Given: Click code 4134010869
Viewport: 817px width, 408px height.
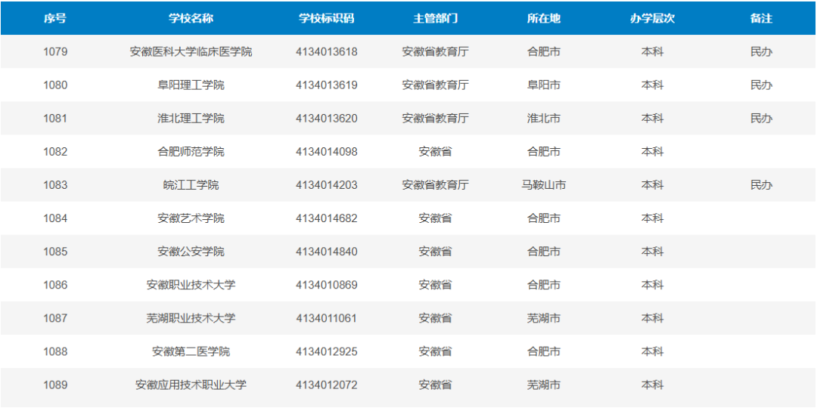Looking at the screenshot, I should [326, 285].
